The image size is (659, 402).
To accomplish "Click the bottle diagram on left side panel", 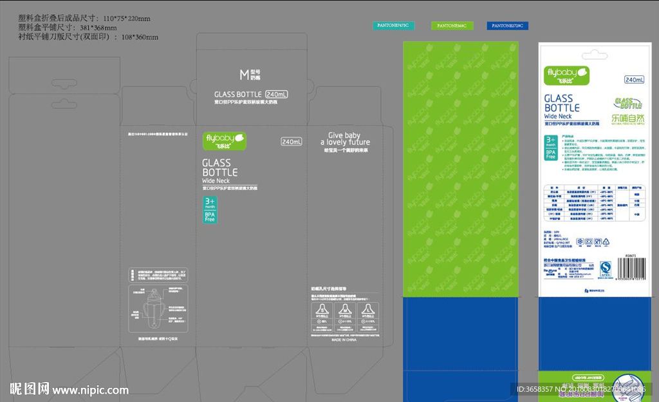I will [x=158, y=309].
